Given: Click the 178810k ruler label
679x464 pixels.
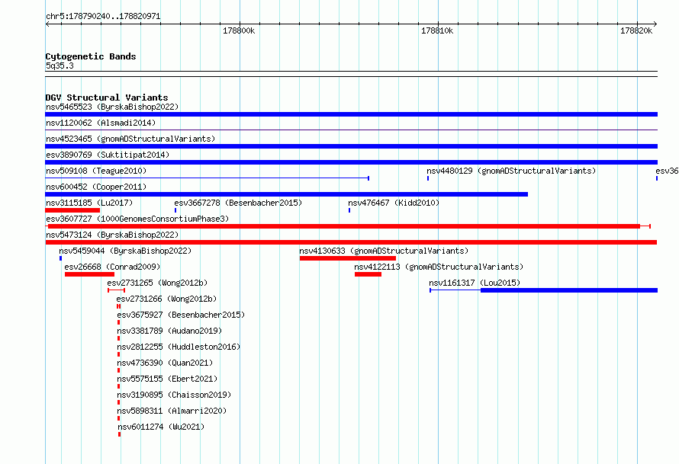Looking at the screenshot, I should click(x=437, y=30).
